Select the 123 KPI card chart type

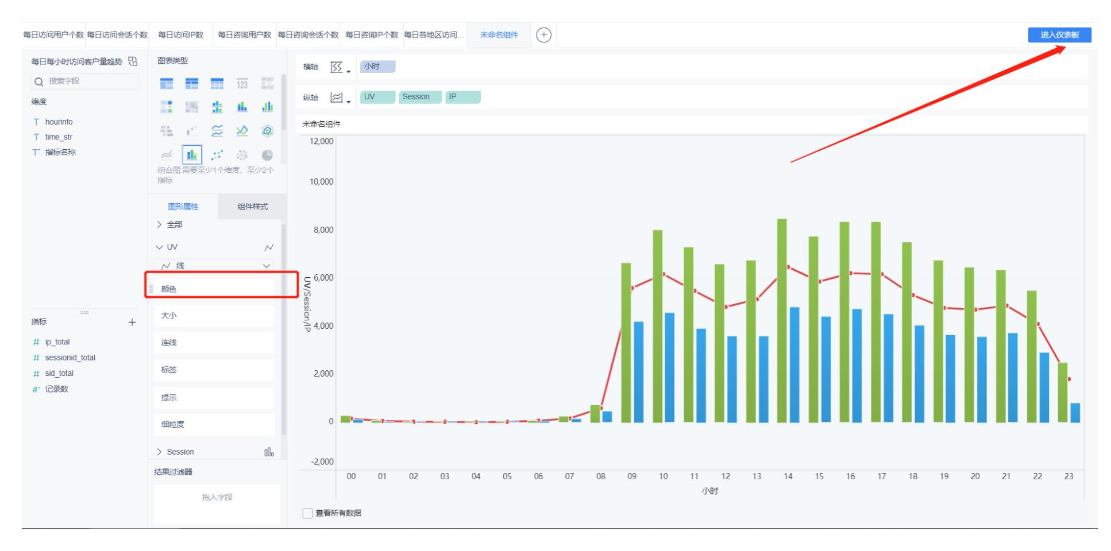click(242, 83)
